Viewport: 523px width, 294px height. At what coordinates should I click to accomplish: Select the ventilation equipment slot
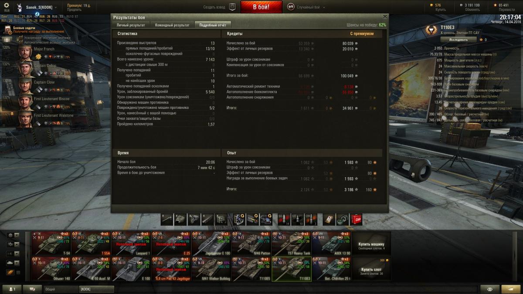[239, 219]
